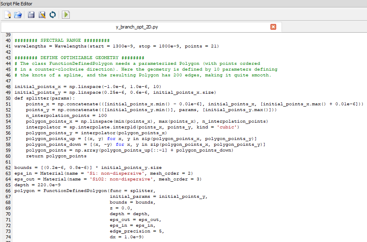Click 'n_interpolation_points = 100' line

(x=66, y=115)
